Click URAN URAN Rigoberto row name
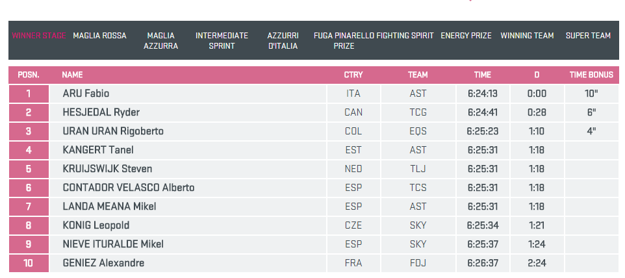The image size is (625, 278). point(113,131)
